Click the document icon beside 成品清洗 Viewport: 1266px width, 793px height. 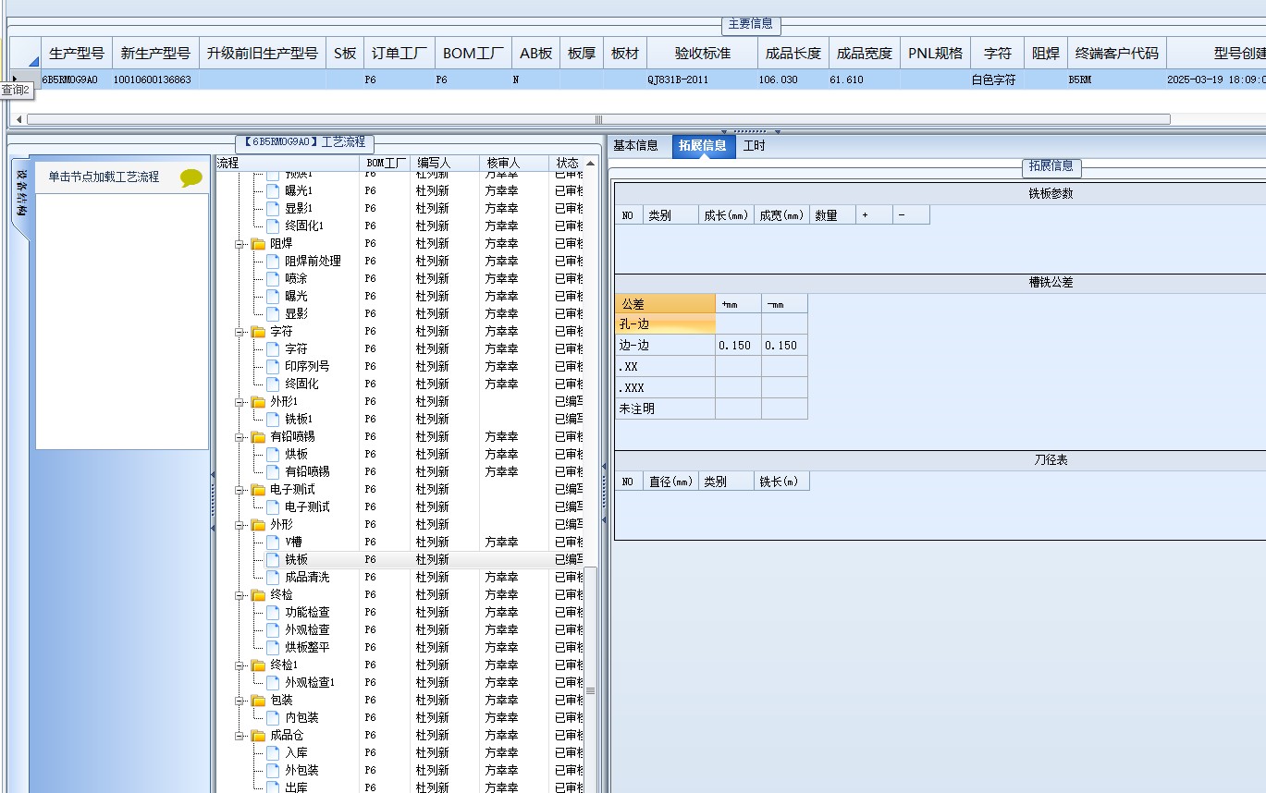(x=273, y=578)
